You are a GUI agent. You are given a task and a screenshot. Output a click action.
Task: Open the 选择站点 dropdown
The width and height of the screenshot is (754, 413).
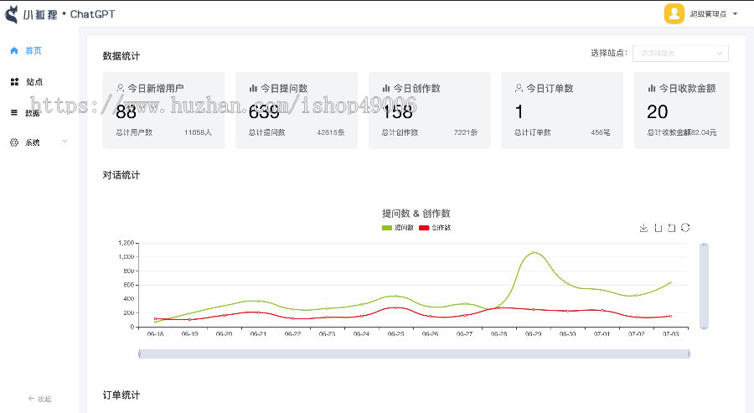(680, 54)
